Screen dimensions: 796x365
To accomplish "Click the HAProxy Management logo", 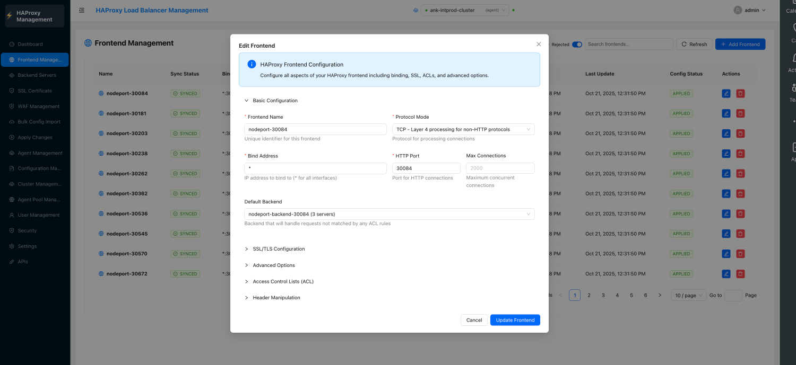I will [34, 16].
